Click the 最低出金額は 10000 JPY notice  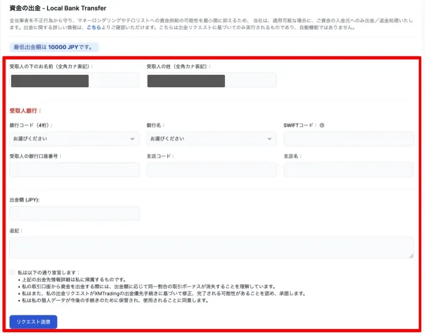(54, 47)
